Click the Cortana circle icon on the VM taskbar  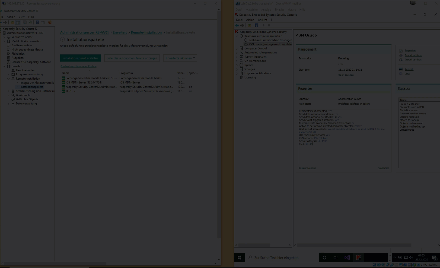point(324,258)
